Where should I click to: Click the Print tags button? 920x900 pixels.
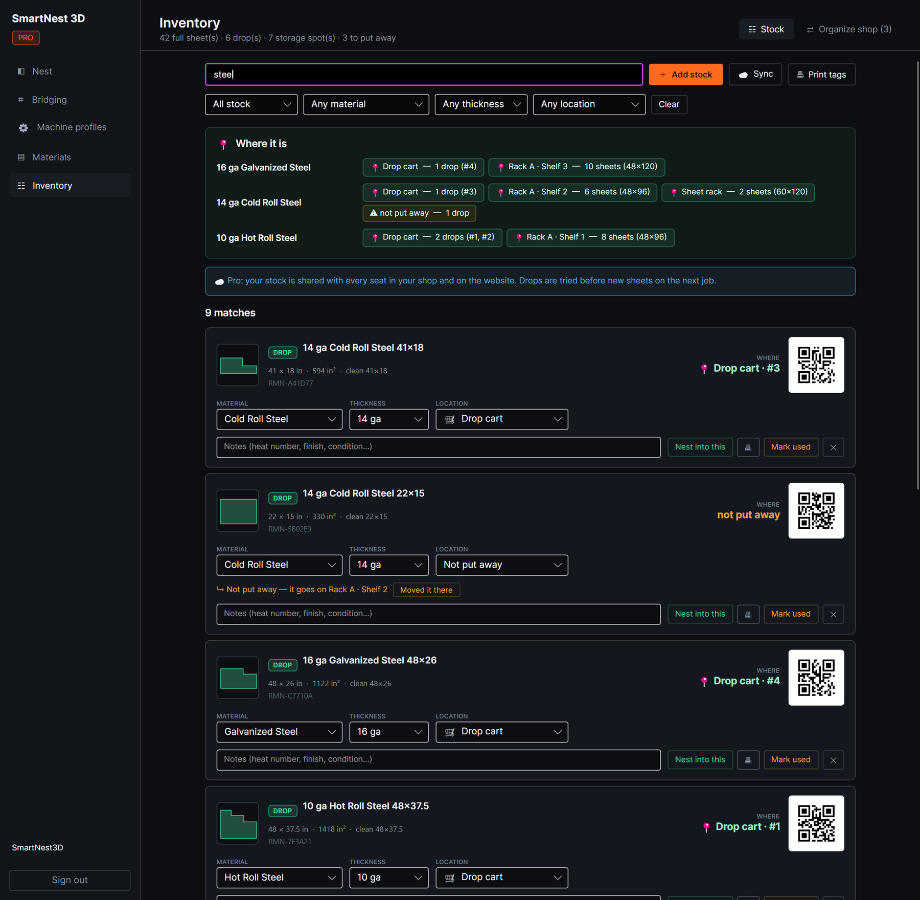tap(821, 75)
